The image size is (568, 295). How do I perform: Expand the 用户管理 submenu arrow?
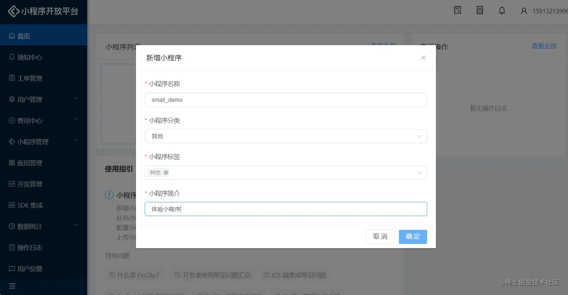(x=76, y=98)
